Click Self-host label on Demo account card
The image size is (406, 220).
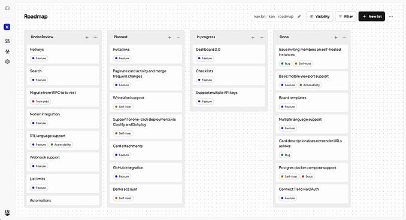123,198
